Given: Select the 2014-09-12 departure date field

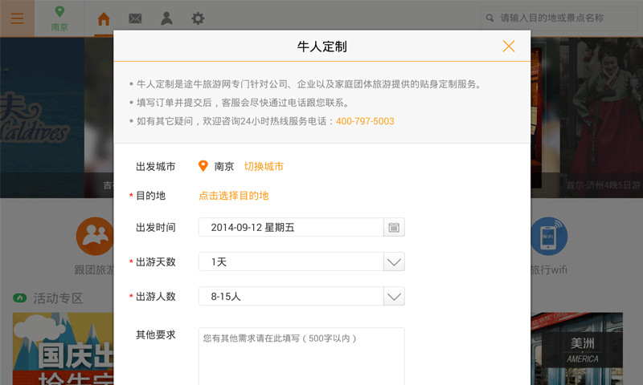Looking at the screenshot, I should pyautogui.click(x=291, y=228).
